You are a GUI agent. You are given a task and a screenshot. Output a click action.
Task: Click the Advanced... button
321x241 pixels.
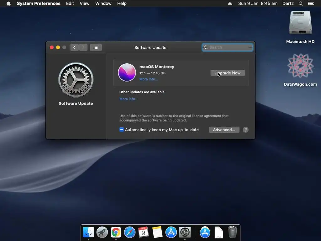(224, 130)
